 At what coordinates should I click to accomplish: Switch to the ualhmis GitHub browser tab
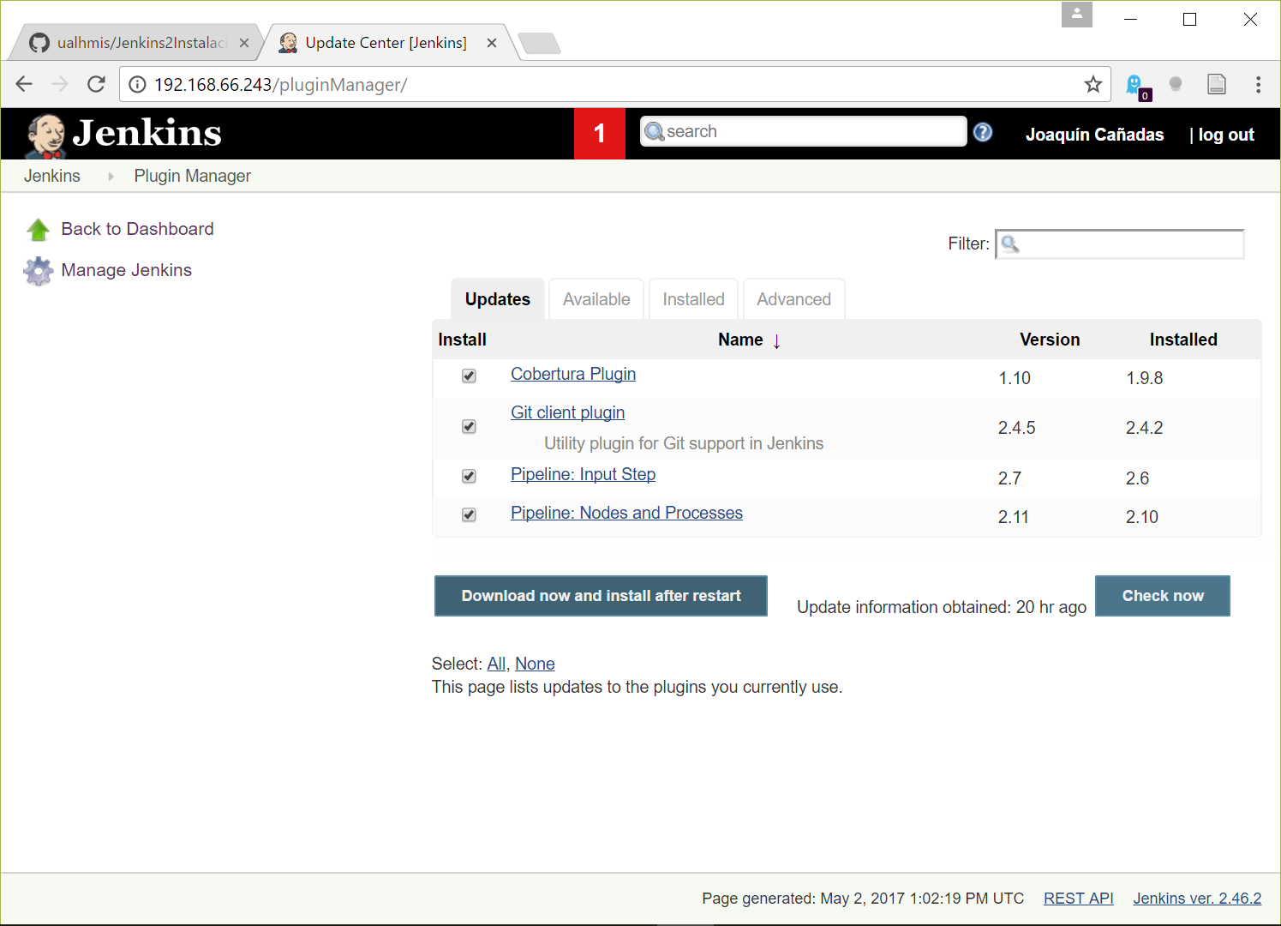(137, 43)
